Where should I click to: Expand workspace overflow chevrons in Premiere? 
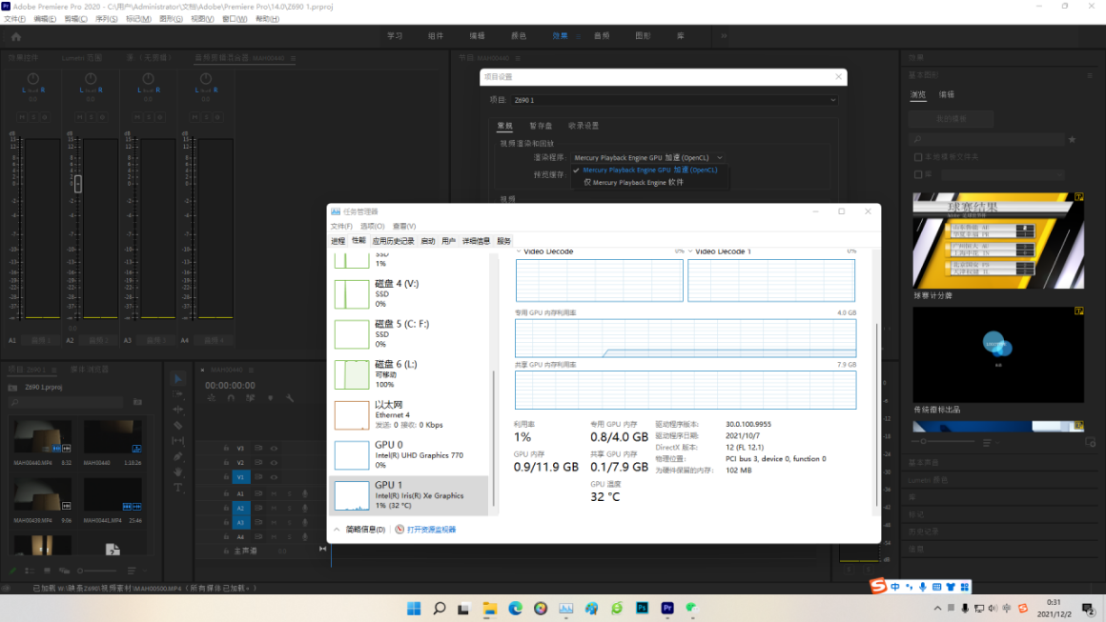point(724,36)
